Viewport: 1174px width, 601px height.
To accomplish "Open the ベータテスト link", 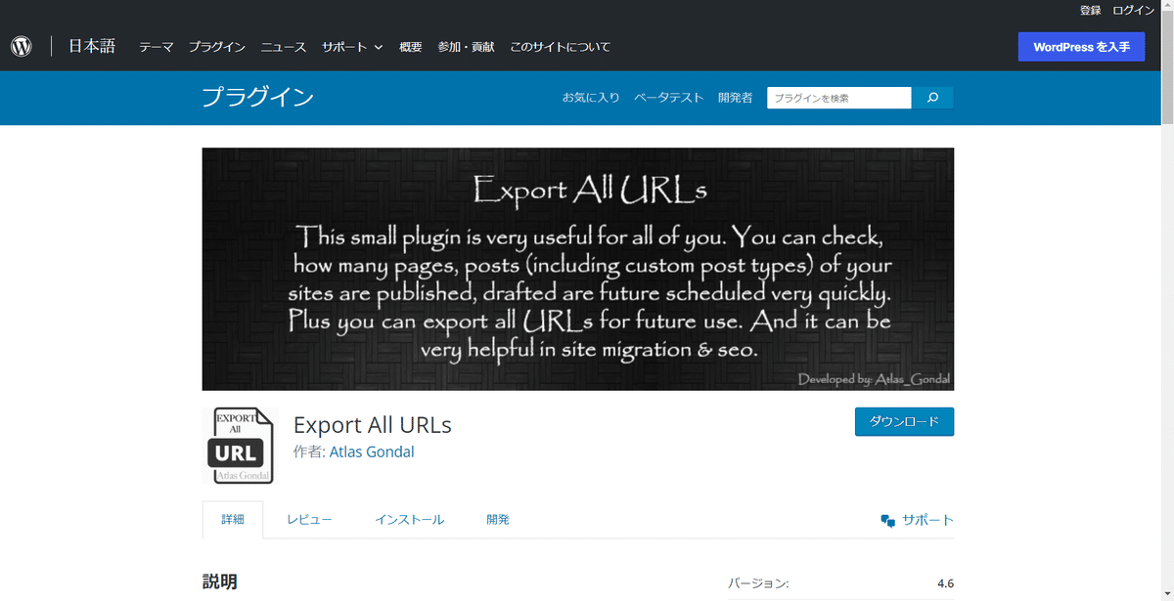I will [669, 98].
